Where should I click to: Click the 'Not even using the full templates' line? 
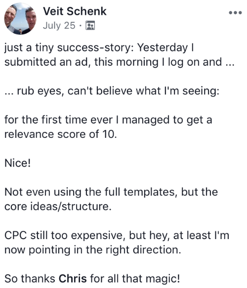point(111,192)
